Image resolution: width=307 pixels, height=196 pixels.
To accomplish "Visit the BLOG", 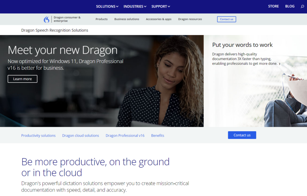I will [x=290, y=6].
